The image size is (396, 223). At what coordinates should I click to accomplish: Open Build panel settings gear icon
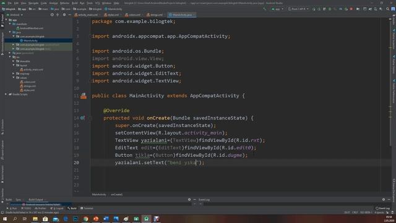click(189, 199)
